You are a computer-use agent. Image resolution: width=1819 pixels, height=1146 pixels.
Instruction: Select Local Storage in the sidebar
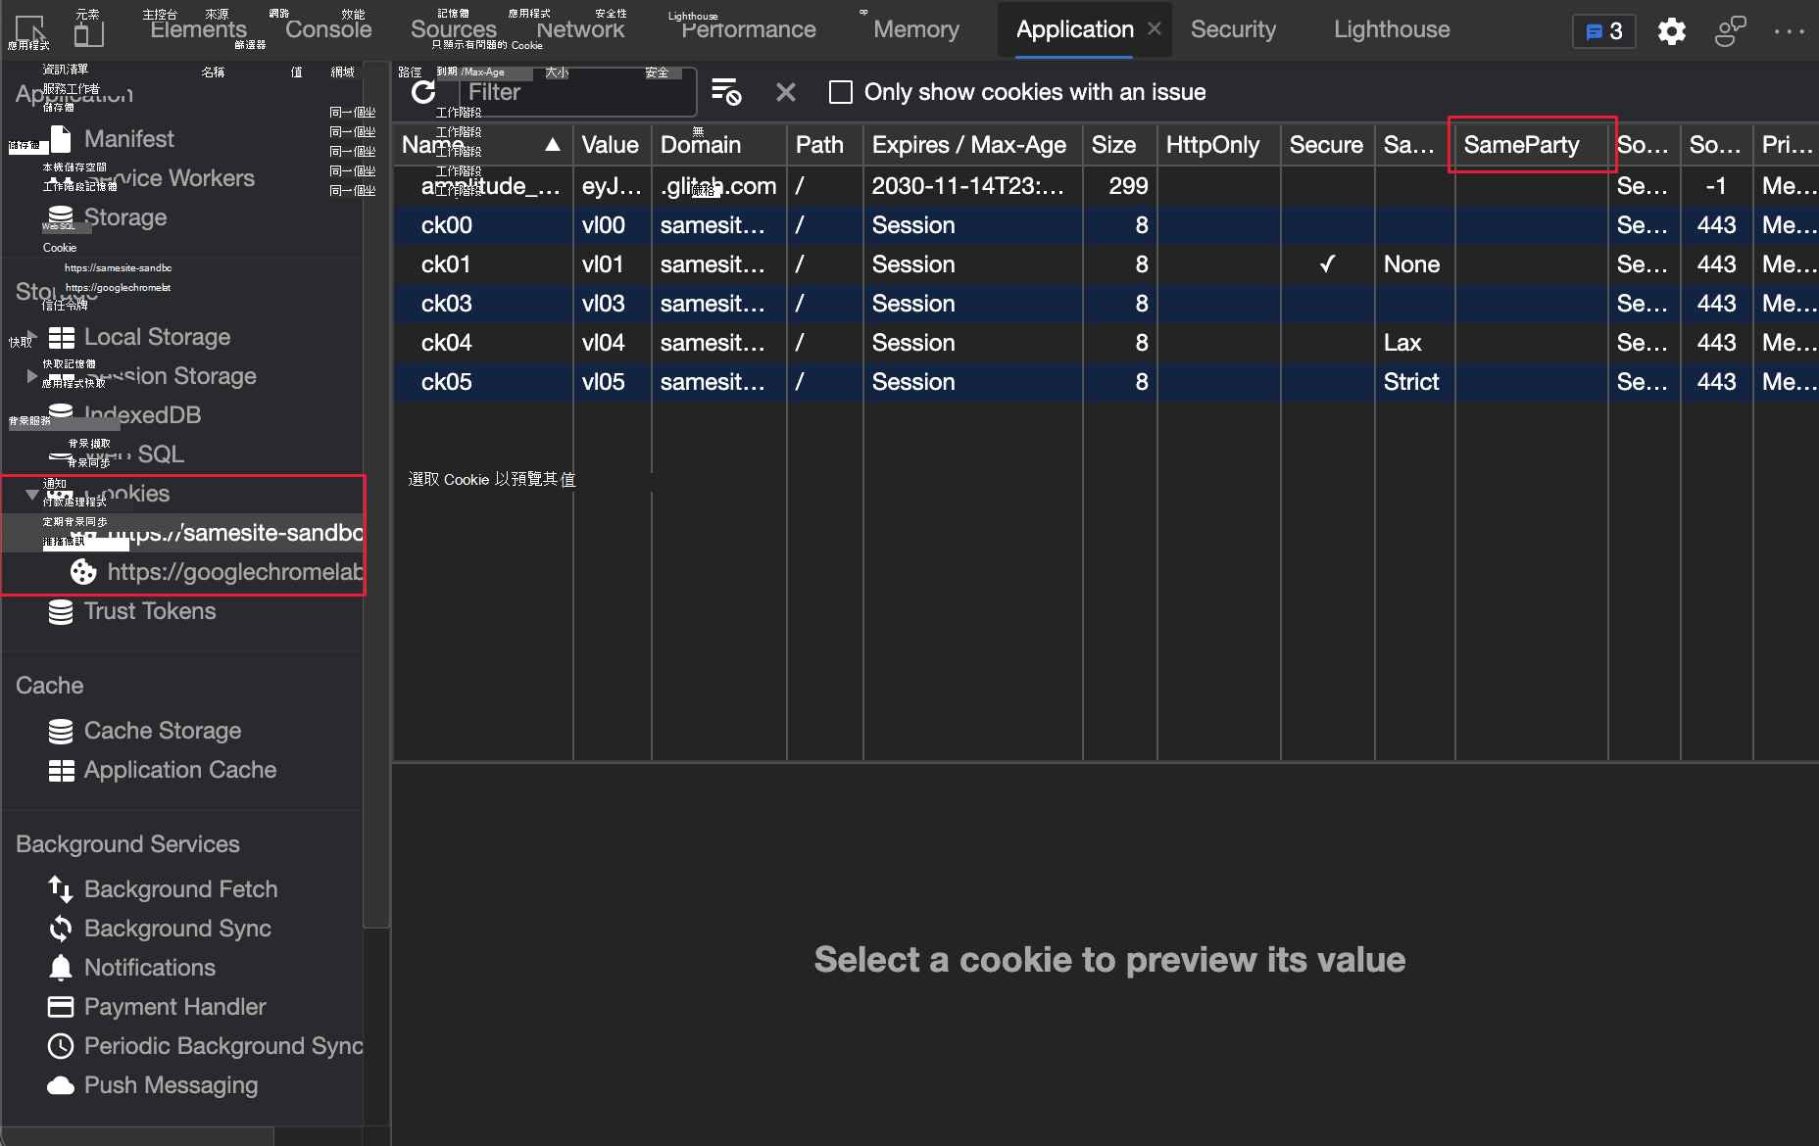(x=158, y=337)
